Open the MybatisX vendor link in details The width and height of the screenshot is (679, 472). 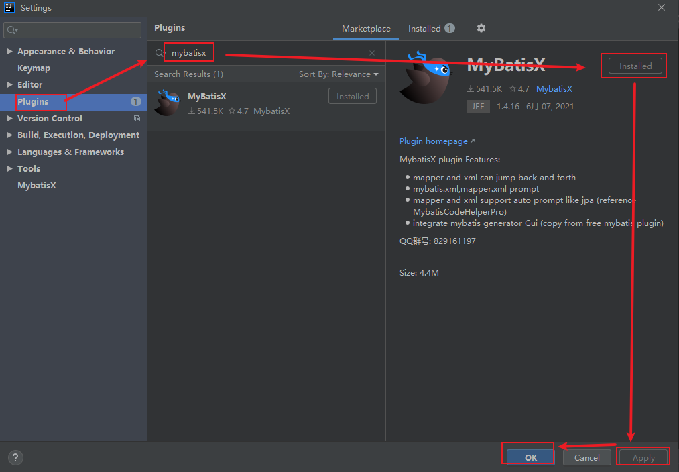click(x=554, y=88)
